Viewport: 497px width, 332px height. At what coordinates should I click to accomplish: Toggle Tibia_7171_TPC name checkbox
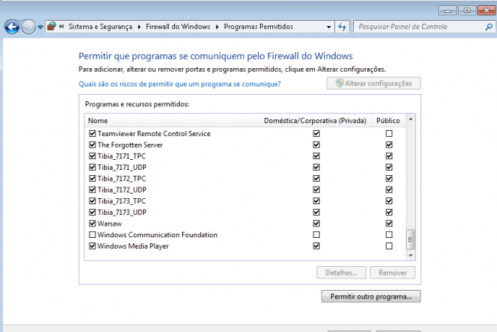point(93,156)
